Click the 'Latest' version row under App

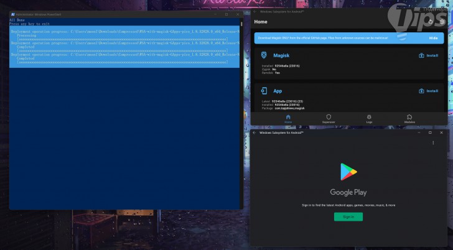283,101
